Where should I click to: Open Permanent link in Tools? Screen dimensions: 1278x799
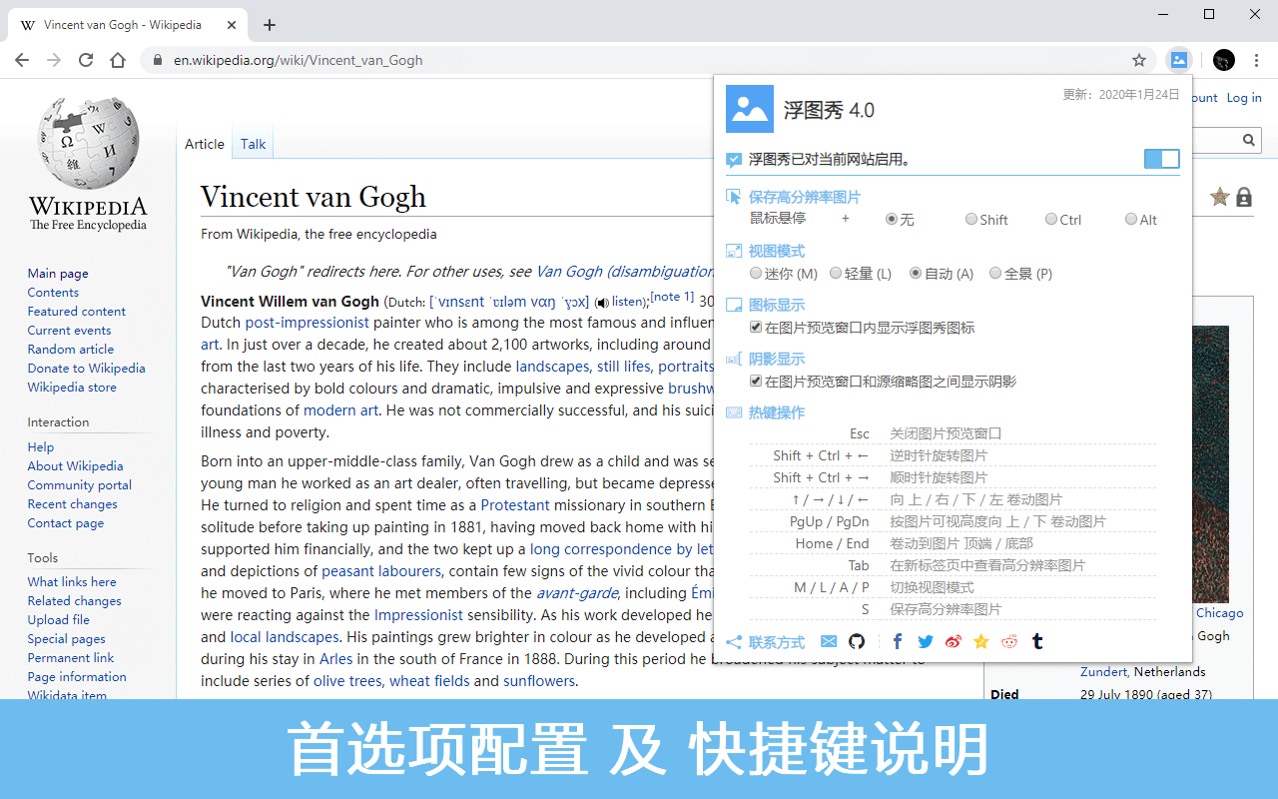(x=71, y=657)
